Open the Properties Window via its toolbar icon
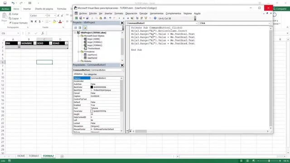The height and width of the screenshot is (163, 290). (141, 18)
